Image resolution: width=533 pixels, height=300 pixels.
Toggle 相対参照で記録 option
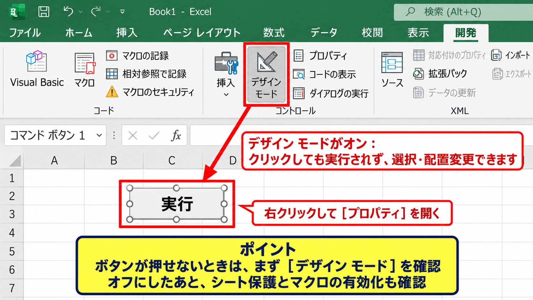pos(146,74)
